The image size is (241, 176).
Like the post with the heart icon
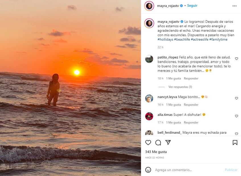[148, 143]
